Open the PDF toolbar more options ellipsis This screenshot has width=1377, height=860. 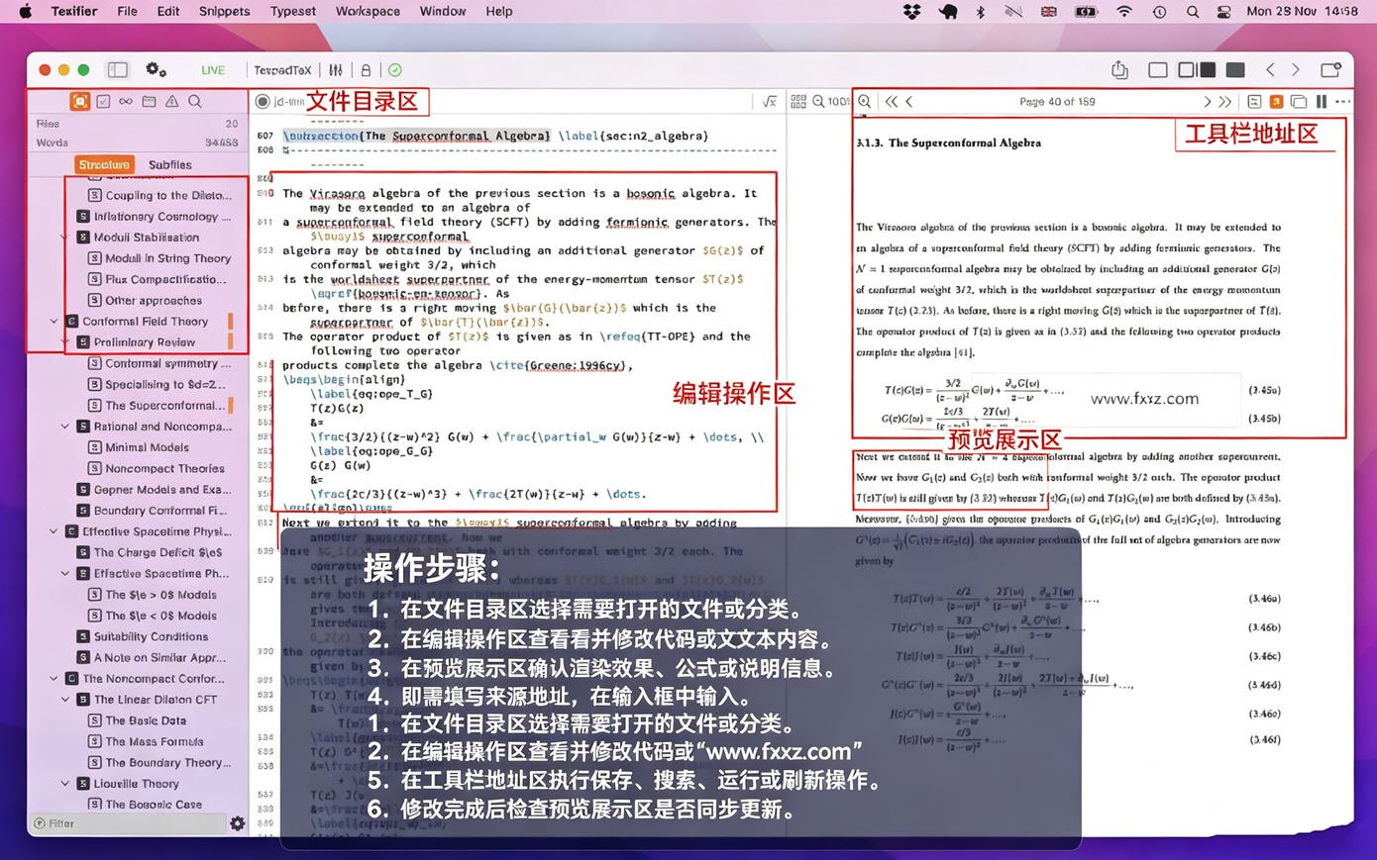pyautogui.click(x=1342, y=101)
